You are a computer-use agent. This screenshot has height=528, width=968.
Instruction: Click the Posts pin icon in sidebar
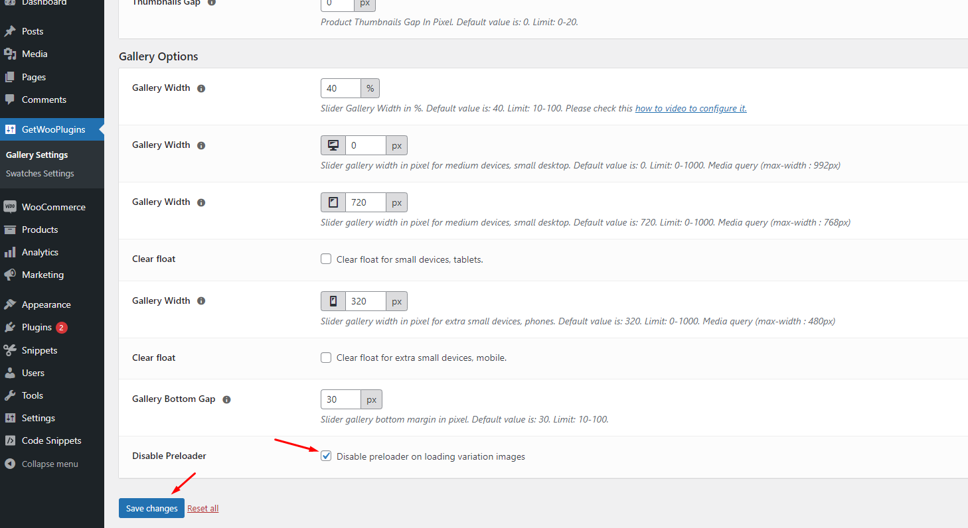[10, 31]
